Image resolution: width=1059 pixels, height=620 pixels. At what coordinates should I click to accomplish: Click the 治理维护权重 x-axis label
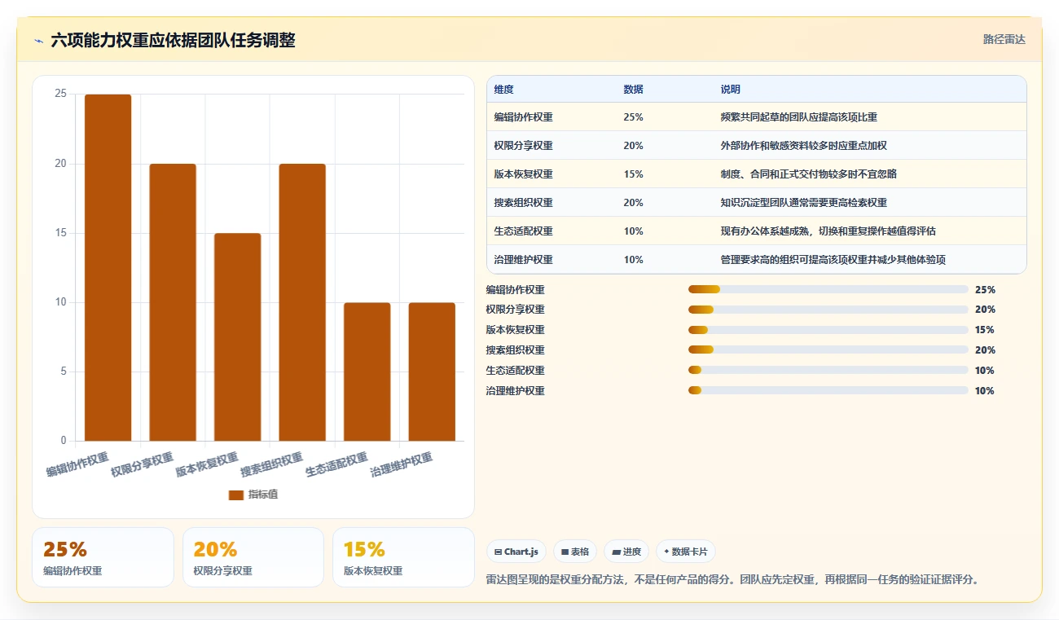click(x=402, y=464)
